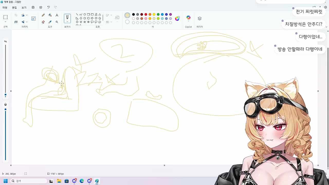Expand the Flip options dropdown
The width and height of the screenshot is (329, 185).
click(x=27, y=22)
